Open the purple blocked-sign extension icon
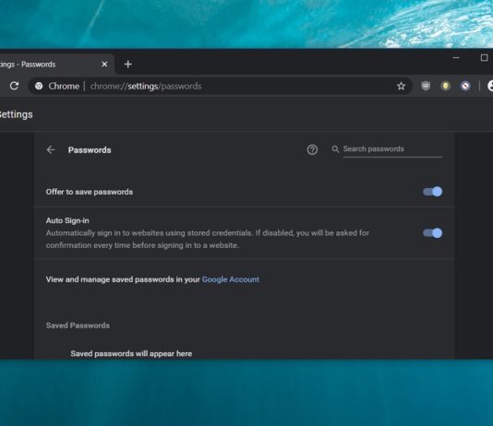493x426 pixels. 465,86
